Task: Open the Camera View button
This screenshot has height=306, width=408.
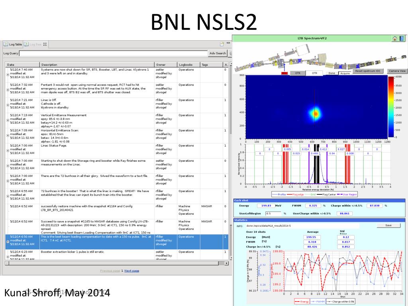Action: click(397, 71)
